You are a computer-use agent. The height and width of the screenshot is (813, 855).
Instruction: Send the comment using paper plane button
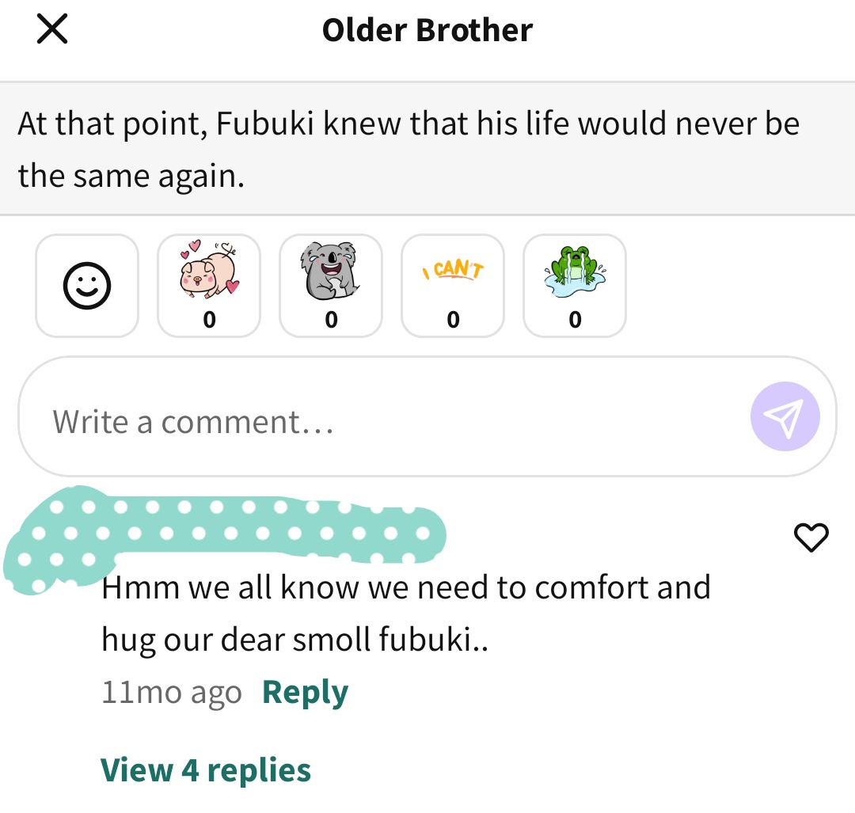pyautogui.click(x=785, y=416)
